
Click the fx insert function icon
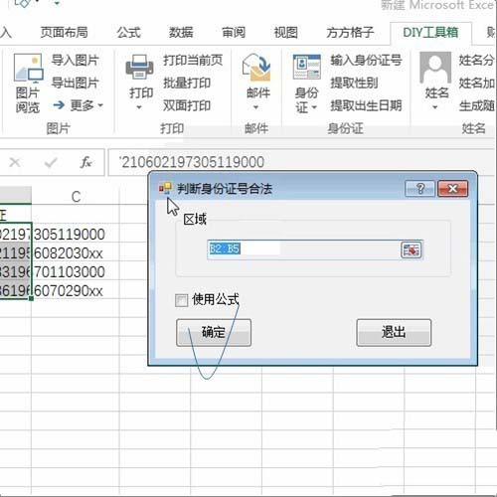(x=85, y=162)
